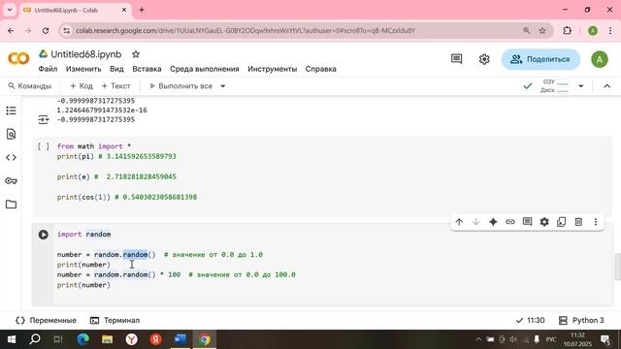This screenshot has height=349, width=621.
Task: Open the Chrome profile avatar button
Action: pos(593,30)
